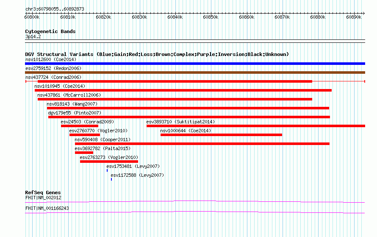Click the 3p14.2 cytogenetic band label
This screenshot has width=377, height=237.
[x=33, y=37]
